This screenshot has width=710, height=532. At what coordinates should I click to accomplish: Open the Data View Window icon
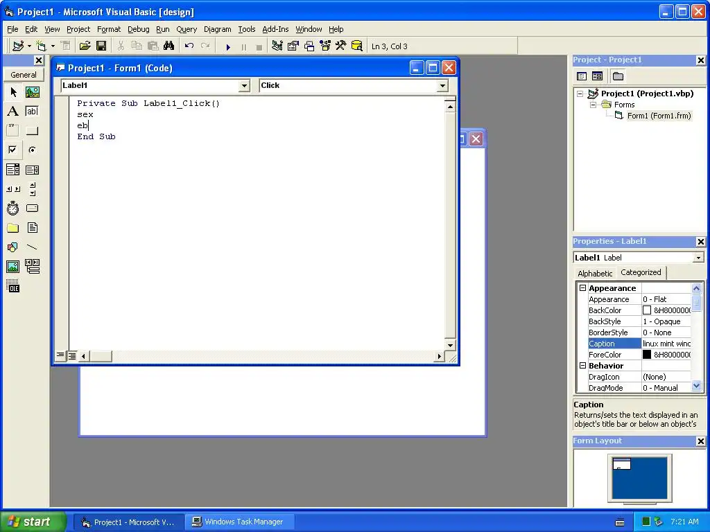357,46
